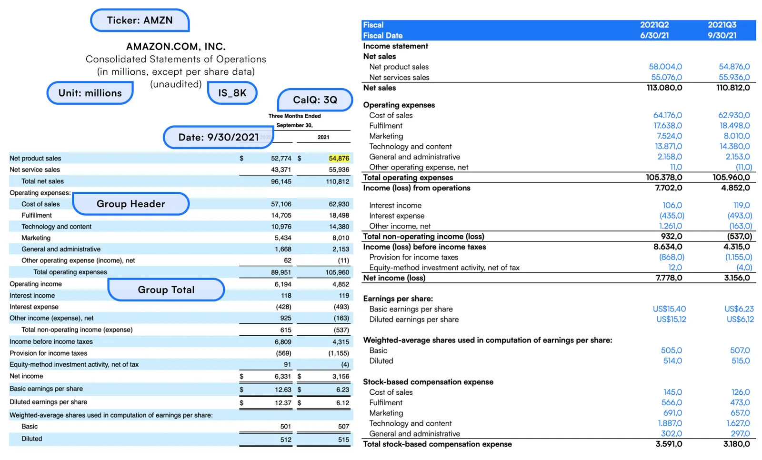The height and width of the screenshot is (460, 762).
Task: Select the Three Months Ended column header
Action: pyautogui.click(x=294, y=116)
